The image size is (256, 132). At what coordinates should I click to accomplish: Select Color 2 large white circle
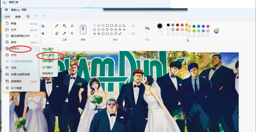click(x=160, y=33)
